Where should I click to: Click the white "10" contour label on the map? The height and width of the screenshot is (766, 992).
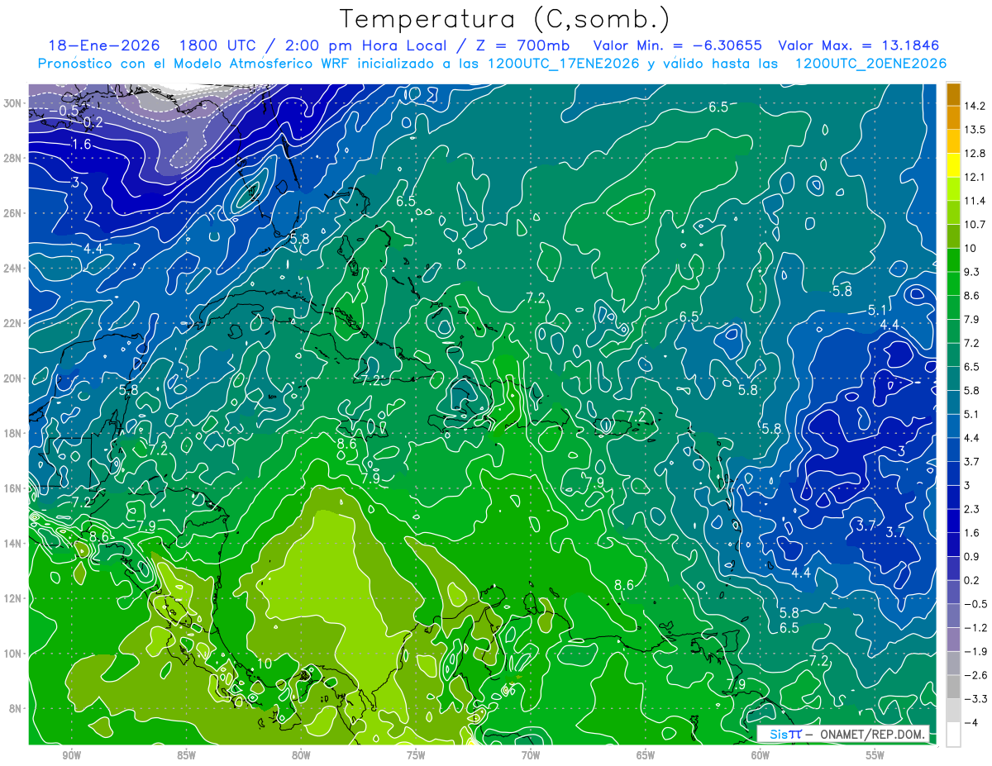pos(265,663)
